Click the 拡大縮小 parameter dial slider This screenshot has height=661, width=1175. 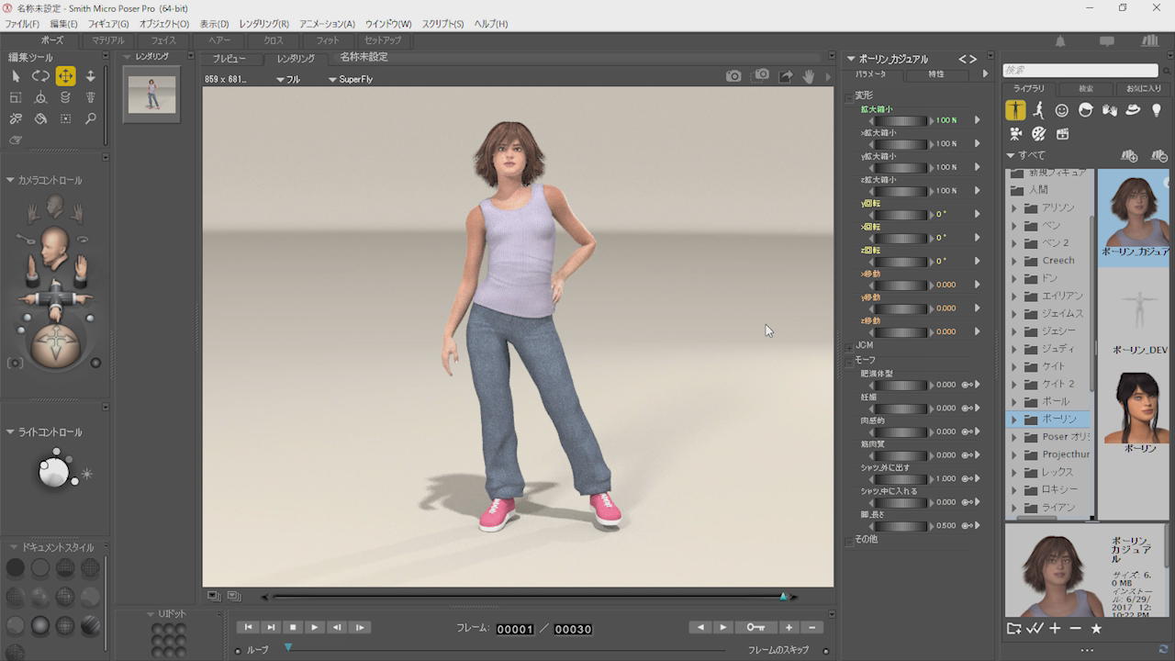tap(900, 120)
